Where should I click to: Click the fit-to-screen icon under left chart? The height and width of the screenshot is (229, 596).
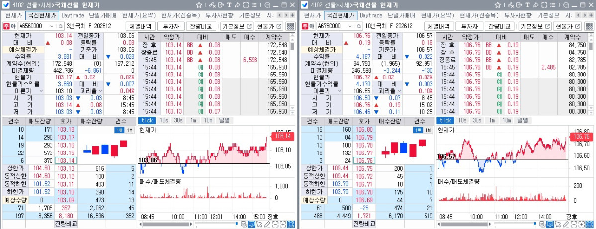[291, 224]
